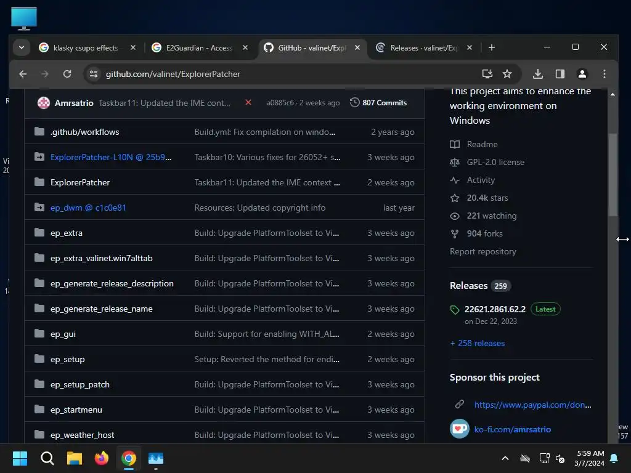
Task: Open a new browser tab
Action: [491, 47]
